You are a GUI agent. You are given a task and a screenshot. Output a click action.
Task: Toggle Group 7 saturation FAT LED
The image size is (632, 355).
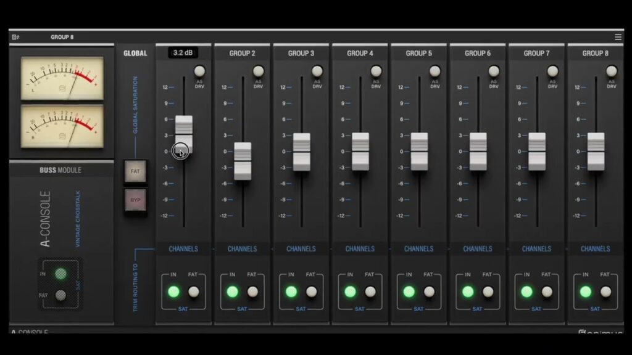pyautogui.click(x=547, y=292)
